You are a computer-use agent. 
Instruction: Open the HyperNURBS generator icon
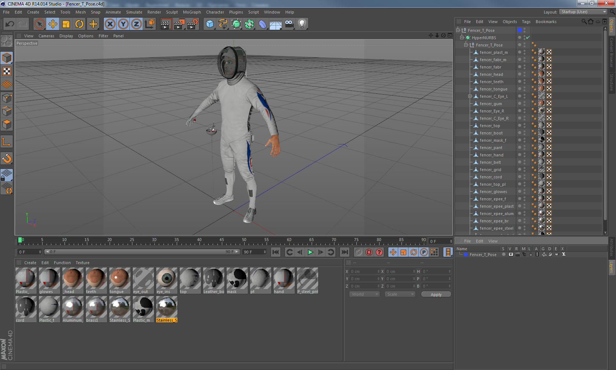(236, 24)
